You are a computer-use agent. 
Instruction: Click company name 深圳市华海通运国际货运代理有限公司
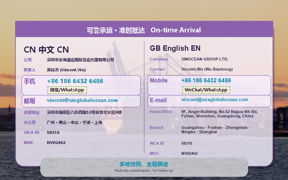pyautogui.click(x=80, y=60)
